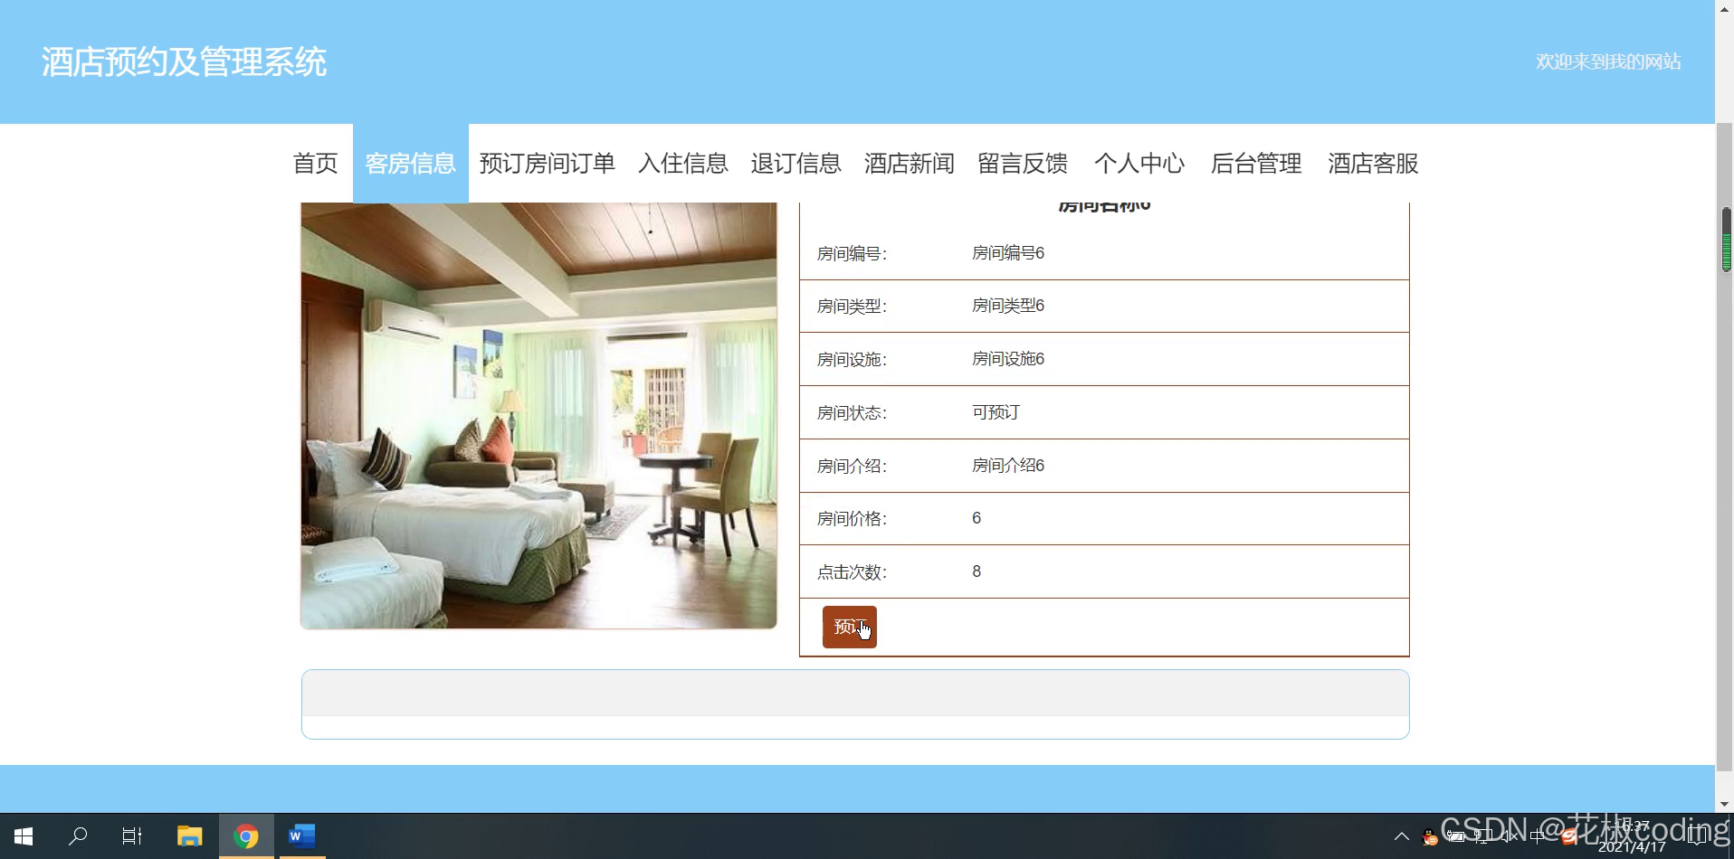Open the 个人中心 navigation item
This screenshot has height=859, width=1734.
point(1140,164)
